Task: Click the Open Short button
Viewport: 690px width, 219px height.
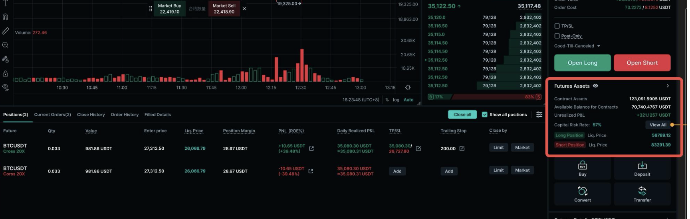Action: pyautogui.click(x=642, y=63)
